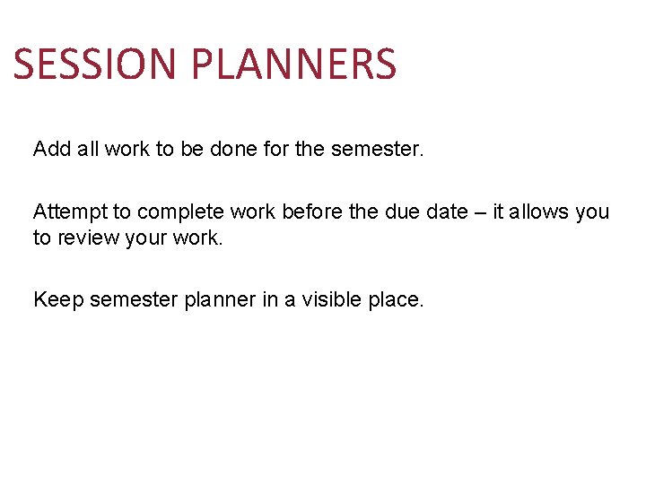Click the word 'semester.' in the first line

pyautogui.click(x=376, y=149)
